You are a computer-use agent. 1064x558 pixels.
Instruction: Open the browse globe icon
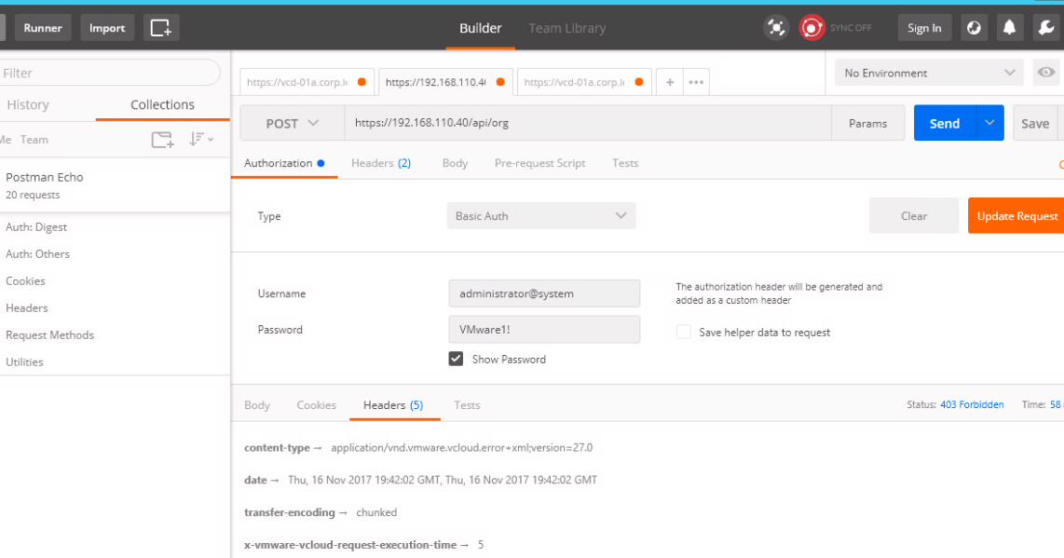(974, 27)
